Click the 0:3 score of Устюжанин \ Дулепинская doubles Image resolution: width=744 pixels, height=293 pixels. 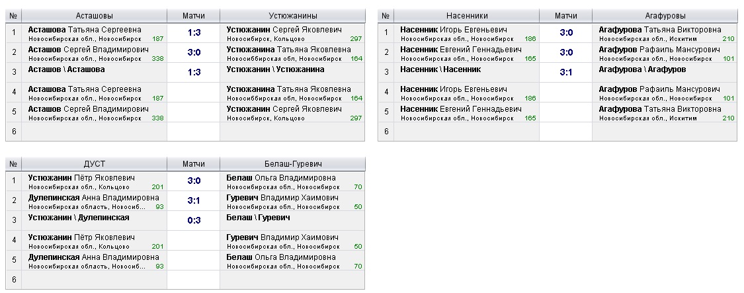point(194,220)
